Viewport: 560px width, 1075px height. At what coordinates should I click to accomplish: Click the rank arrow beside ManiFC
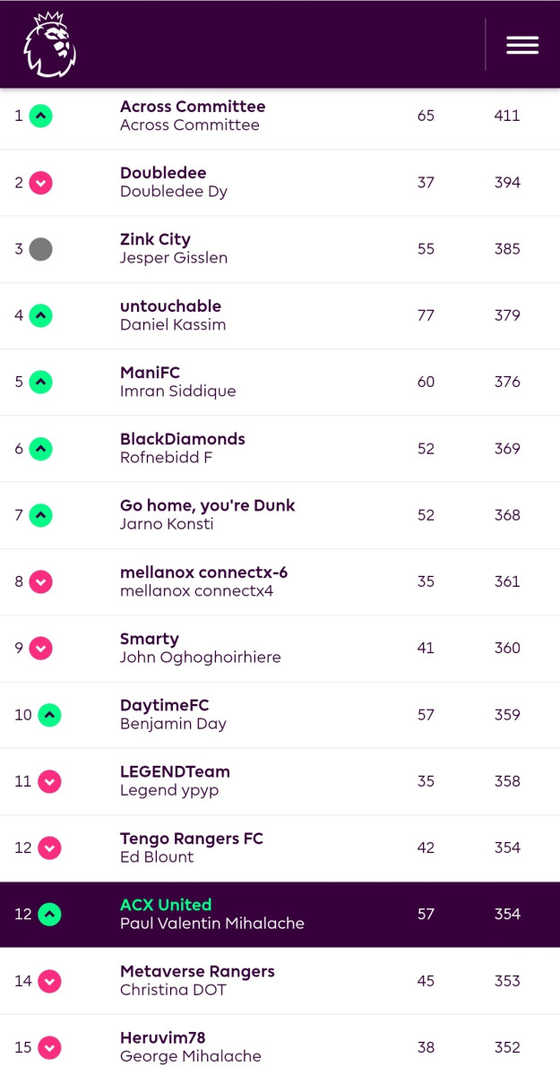[40, 382]
